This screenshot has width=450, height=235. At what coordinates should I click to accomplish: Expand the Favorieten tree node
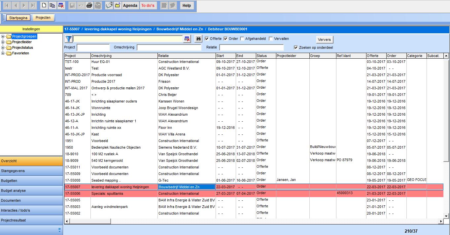click(3, 53)
